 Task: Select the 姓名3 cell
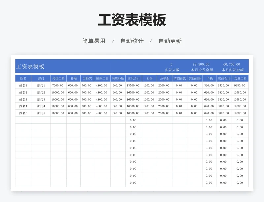coord(23,99)
